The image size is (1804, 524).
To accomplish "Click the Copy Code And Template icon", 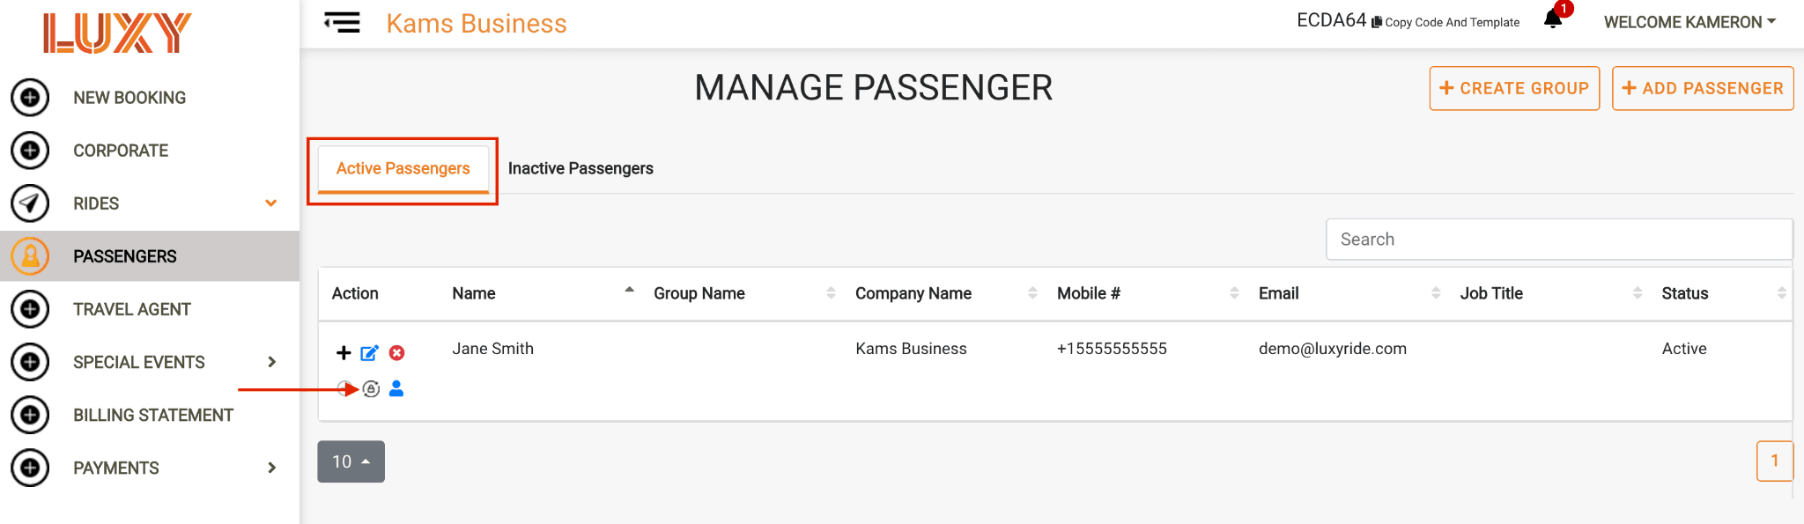I will point(1377,22).
